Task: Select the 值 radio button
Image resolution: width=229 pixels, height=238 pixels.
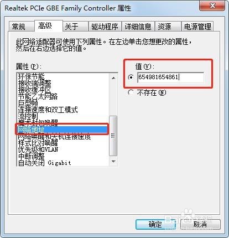Action: [x=131, y=77]
